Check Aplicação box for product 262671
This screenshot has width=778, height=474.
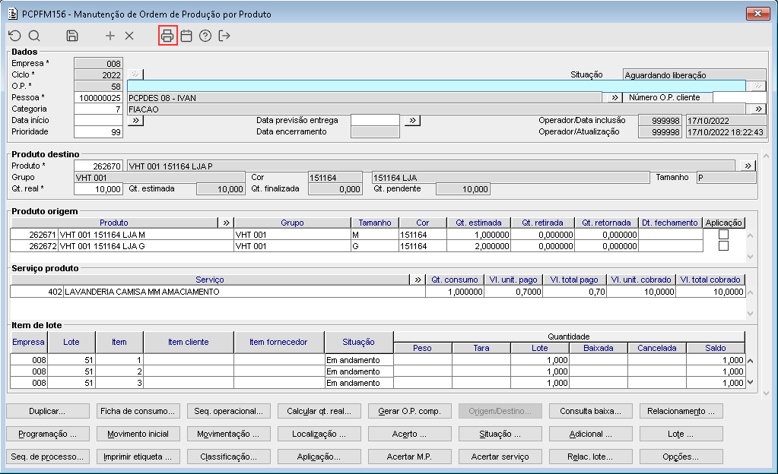[723, 235]
